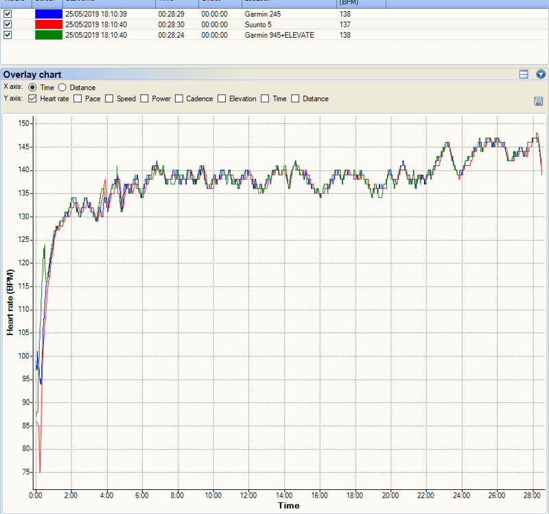This screenshot has width=549, height=514.
Task: Click the 14:00 tick on Time axis
Action: (x=284, y=495)
